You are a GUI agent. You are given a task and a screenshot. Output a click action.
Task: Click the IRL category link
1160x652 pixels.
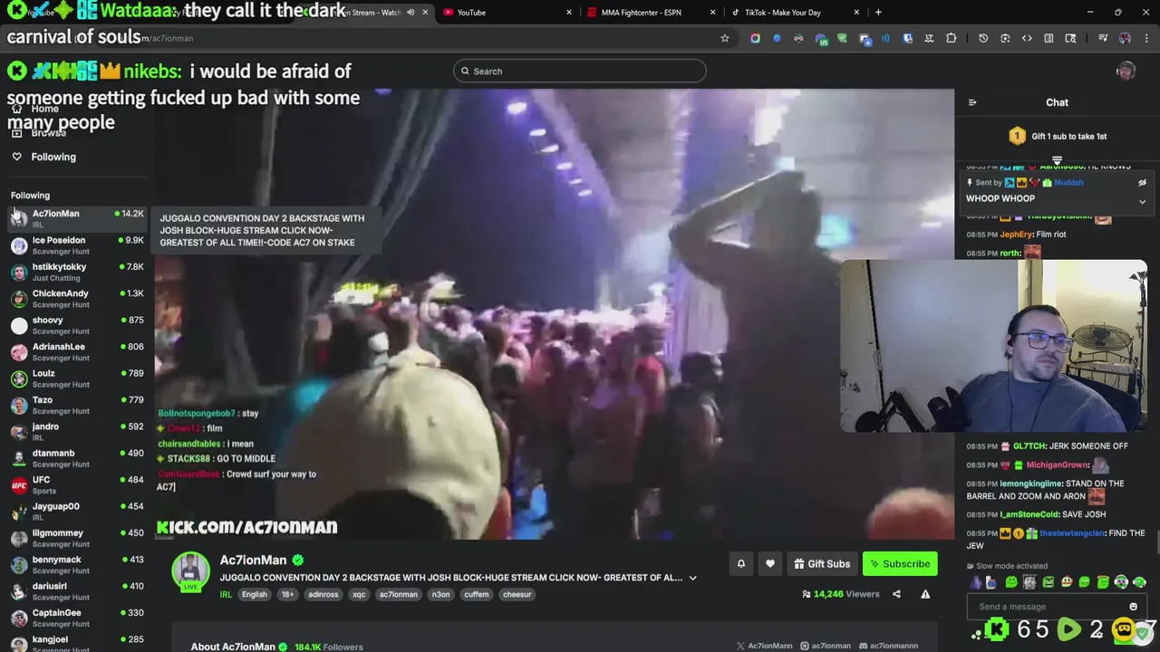[226, 595]
